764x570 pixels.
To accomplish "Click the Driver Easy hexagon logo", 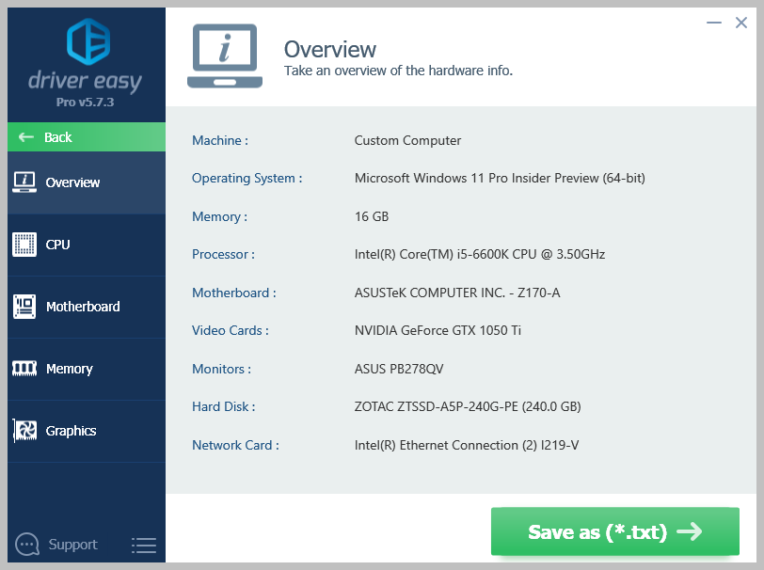I will [x=88, y=42].
